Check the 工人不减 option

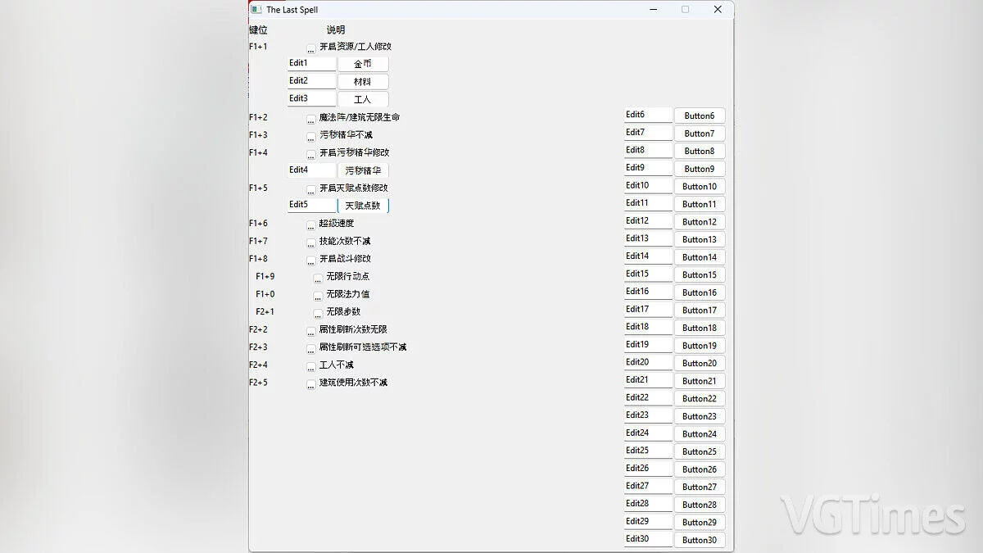[311, 366]
